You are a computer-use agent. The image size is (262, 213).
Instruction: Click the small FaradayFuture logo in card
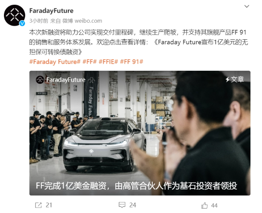(x=40, y=80)
